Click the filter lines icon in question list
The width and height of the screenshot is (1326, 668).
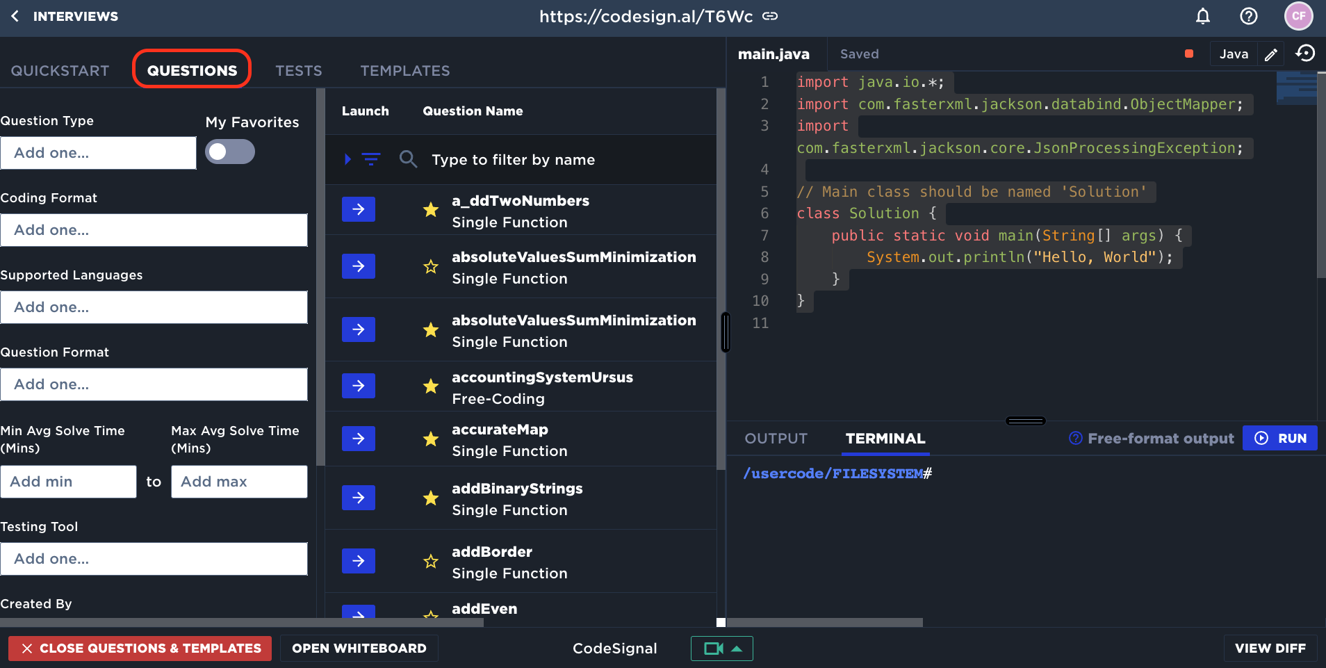pyautogui.click(x=370, y=159)
